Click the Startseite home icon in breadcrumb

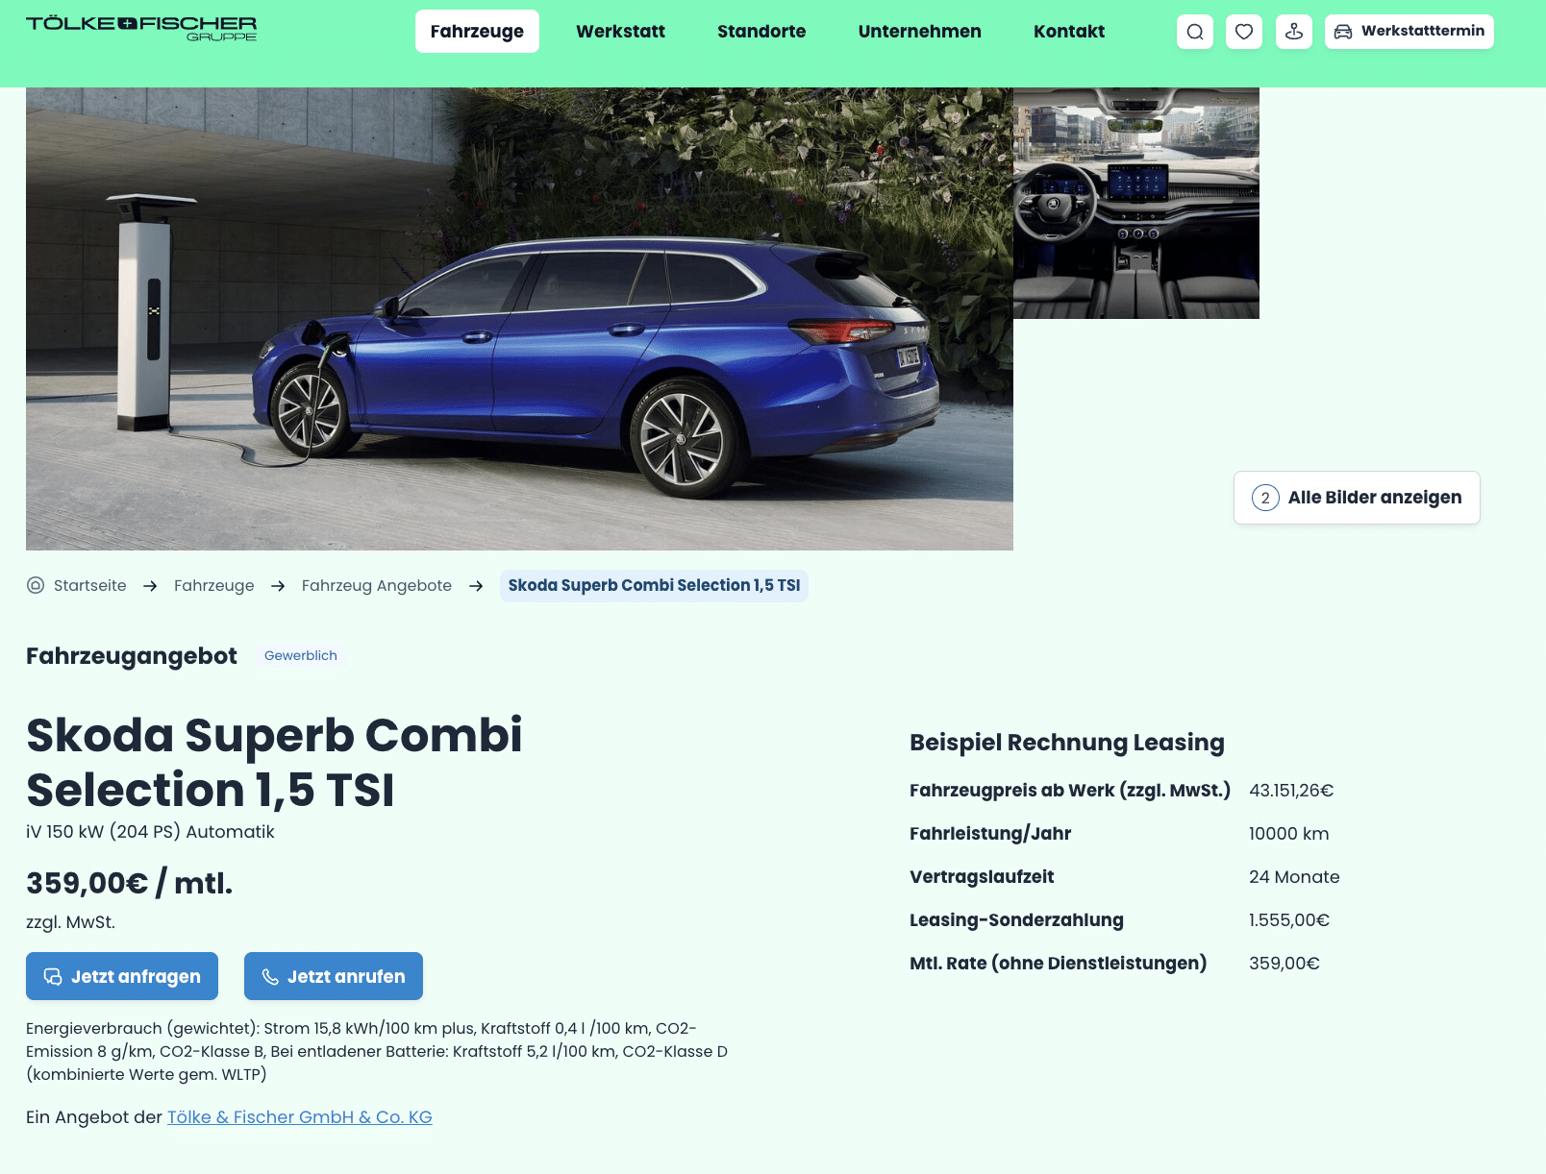[36, 585]
